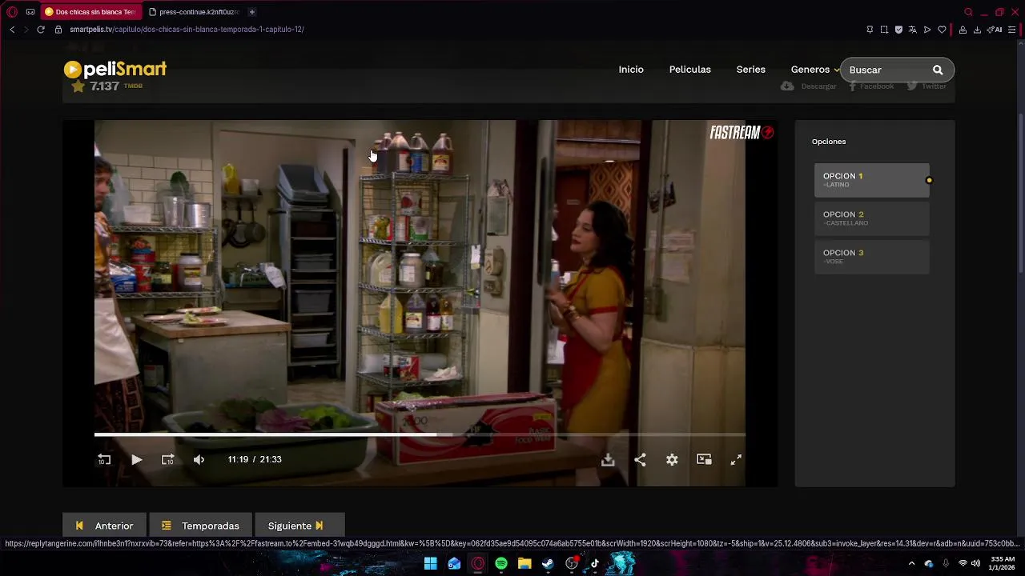Open Peliculas section
This screenshot has height=576, width=1025.
click(689, 70)
